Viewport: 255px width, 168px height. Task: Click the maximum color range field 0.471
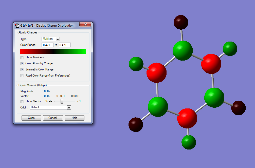[65, 45]
